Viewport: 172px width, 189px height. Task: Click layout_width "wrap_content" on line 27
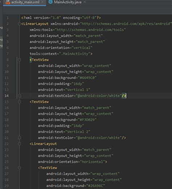click(105, 174)
